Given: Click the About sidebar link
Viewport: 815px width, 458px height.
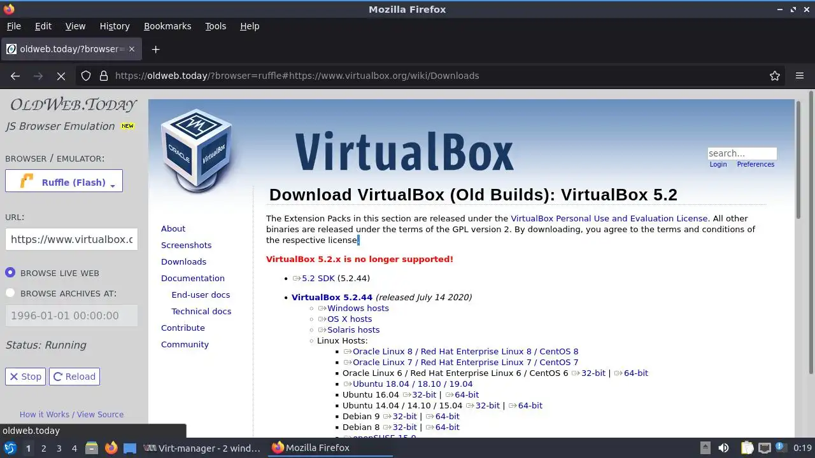Looking at the screenshot, I should [x=173, y=228].
